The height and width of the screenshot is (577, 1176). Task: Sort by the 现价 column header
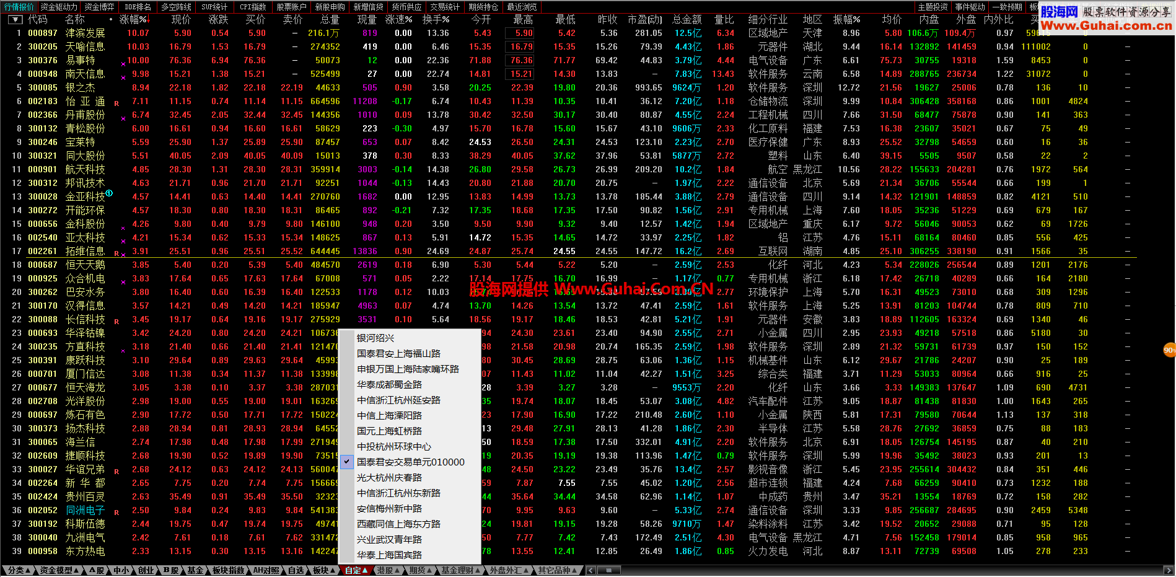[182, 20]
